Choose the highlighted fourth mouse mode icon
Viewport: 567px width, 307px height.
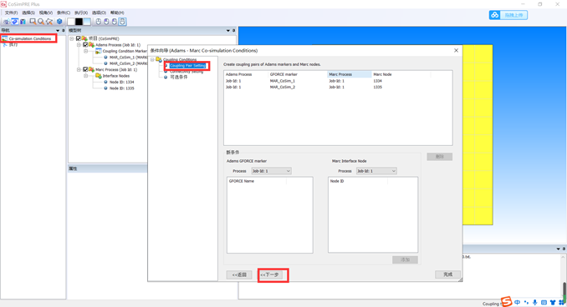[x=123, y=22]
